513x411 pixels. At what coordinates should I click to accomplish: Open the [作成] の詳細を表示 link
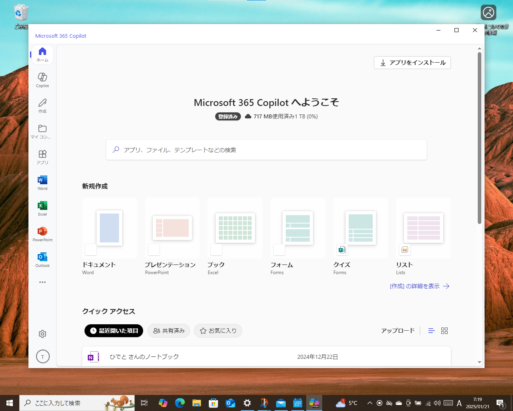click(x=420, y=286)
